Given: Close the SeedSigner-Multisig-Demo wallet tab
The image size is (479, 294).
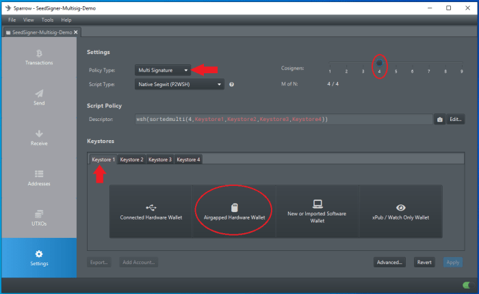Looking at the screenshot, I should (77, 32).
